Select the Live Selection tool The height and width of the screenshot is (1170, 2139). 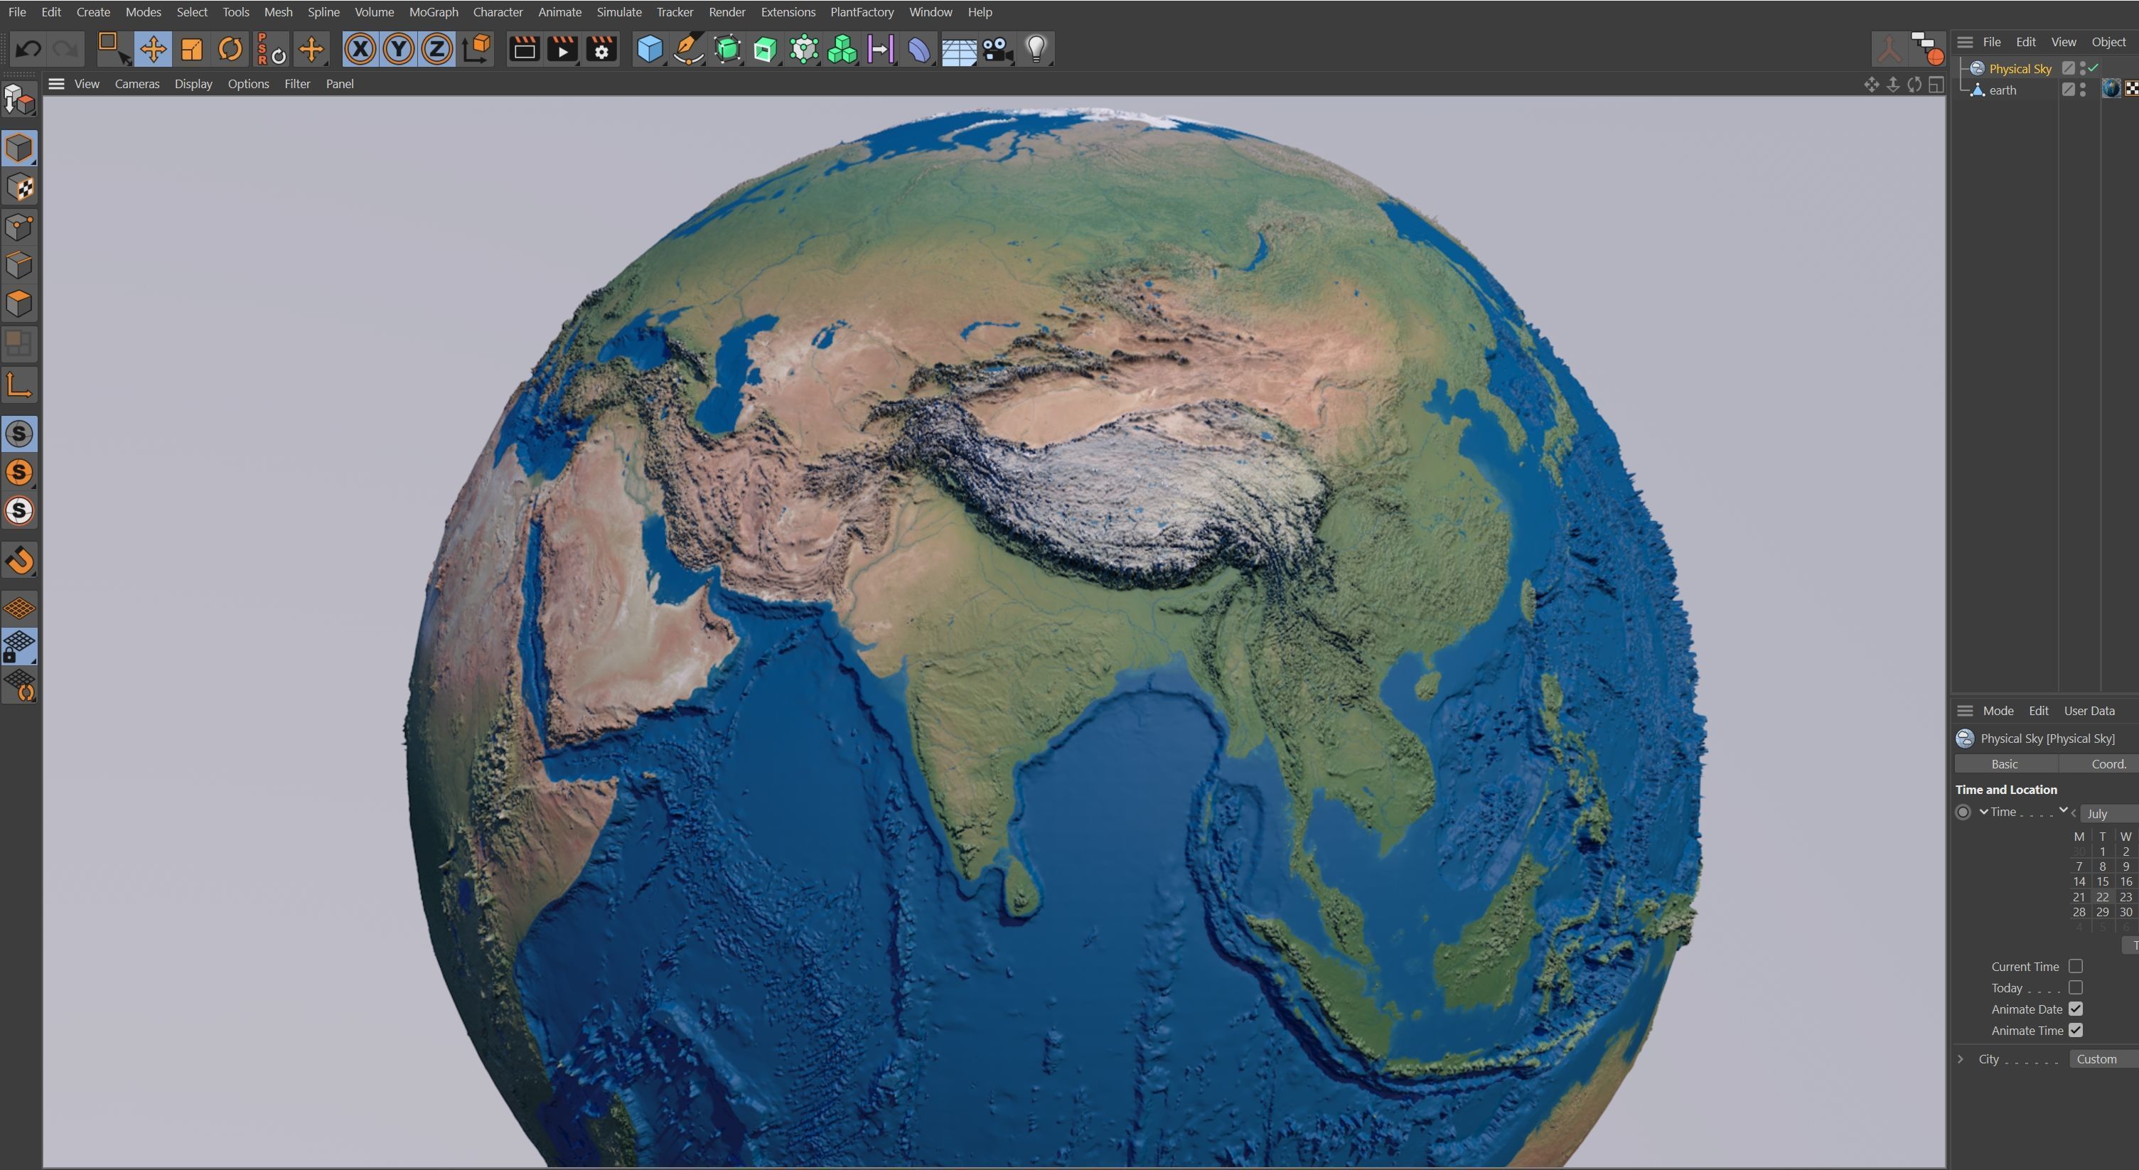coord(114,49)
